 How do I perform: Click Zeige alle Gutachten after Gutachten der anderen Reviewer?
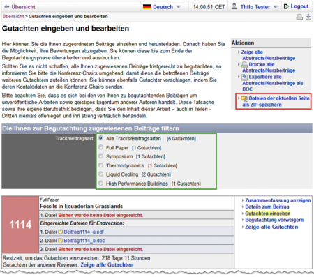[107, 265]
